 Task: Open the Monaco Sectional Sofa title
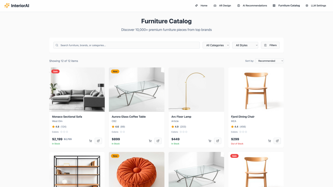point(67,117)
